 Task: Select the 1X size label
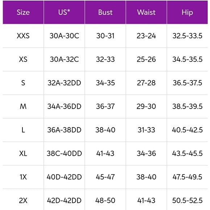coord(23,177)
